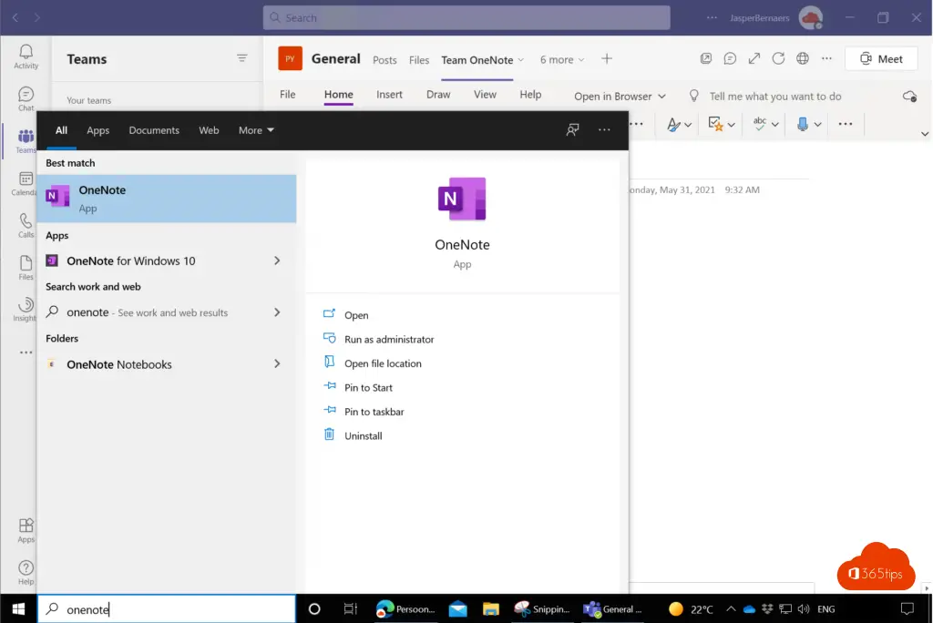Select the Apps search filter tab
Image resolution: width=933 pixels, height=623 pixels.
(98, 129)
